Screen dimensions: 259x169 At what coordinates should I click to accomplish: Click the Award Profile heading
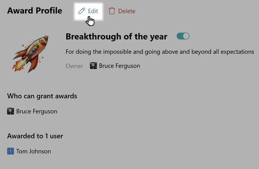click(35, 11)
